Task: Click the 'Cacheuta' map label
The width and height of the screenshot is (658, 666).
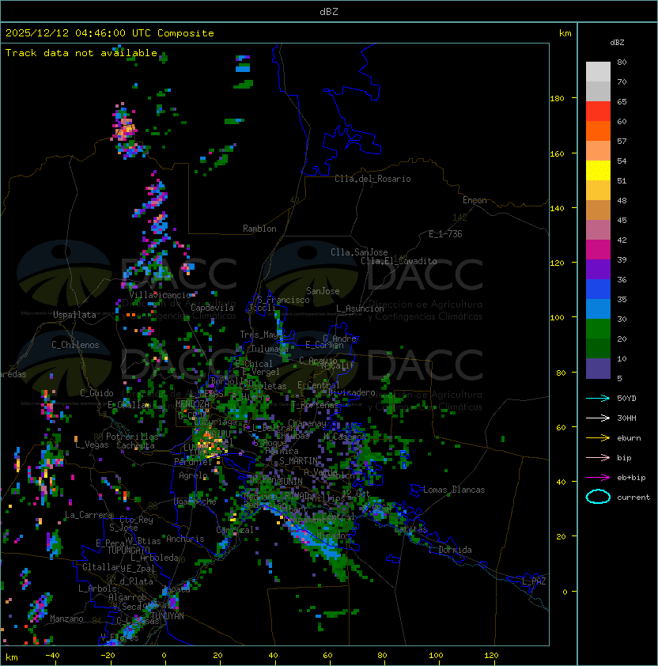Action: pyautogui.click(x=135, y=445)
